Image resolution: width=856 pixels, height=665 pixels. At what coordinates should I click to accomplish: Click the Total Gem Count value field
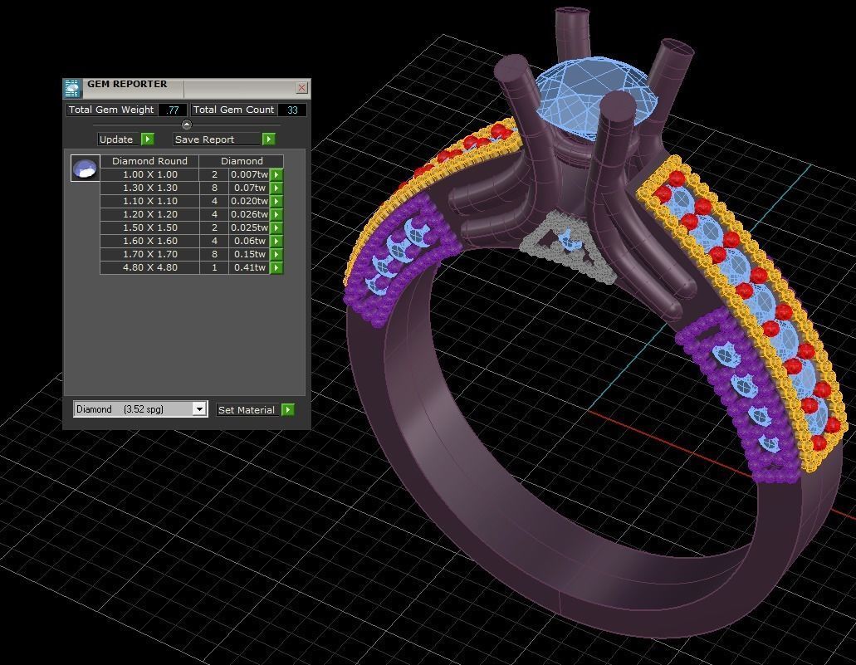[x=292, y=110]
